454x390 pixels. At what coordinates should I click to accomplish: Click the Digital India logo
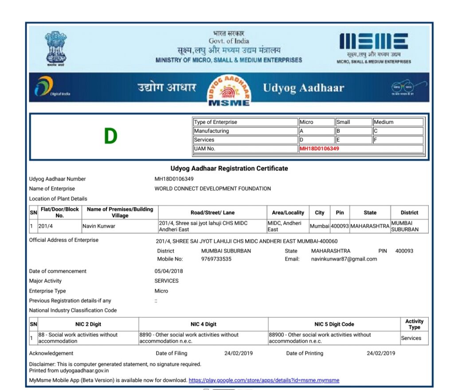pos(49,87)
